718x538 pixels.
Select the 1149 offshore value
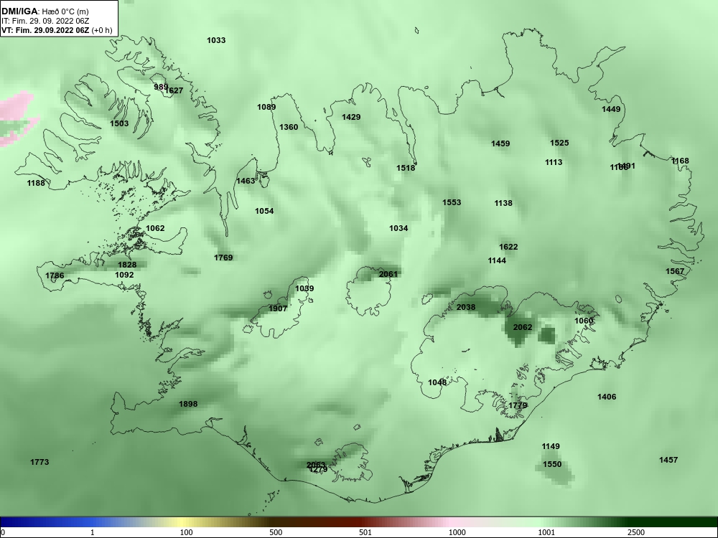pyautogui.click(x=551, y=446)
